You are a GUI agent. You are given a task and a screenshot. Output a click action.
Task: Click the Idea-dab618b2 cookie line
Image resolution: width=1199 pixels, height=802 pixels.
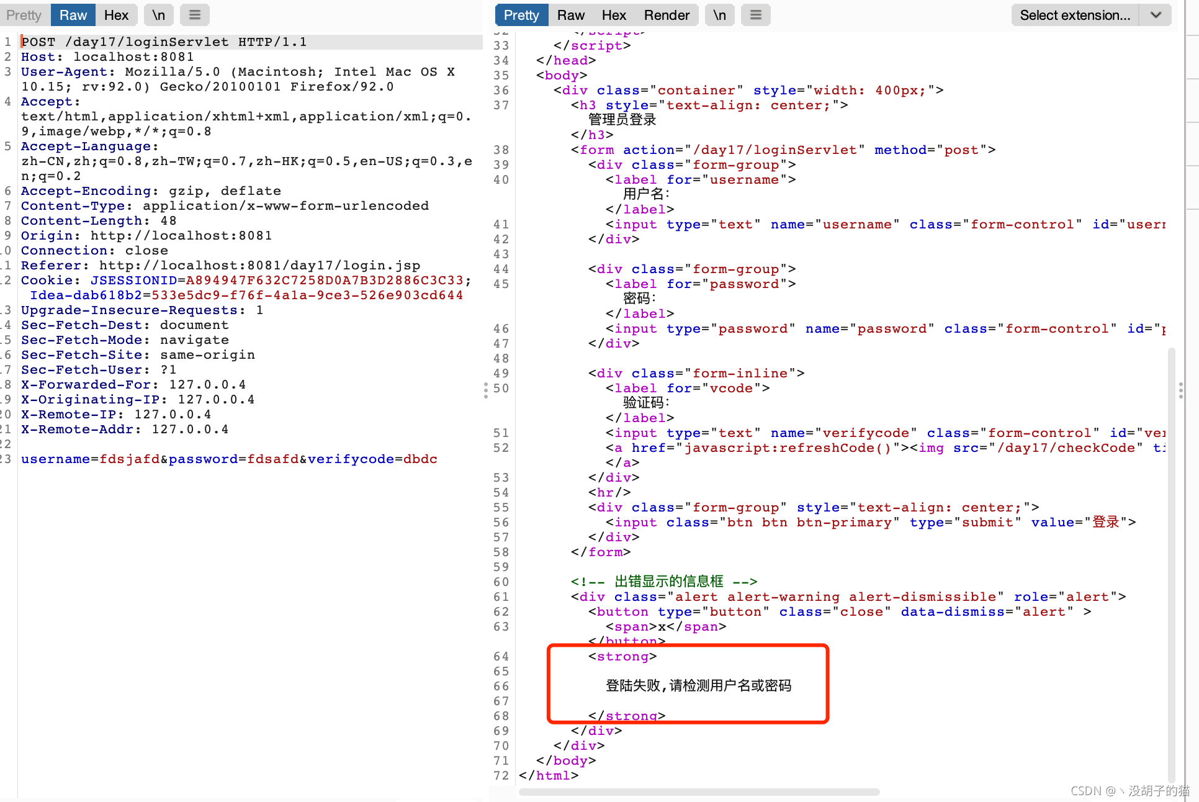tap(246, 295)
